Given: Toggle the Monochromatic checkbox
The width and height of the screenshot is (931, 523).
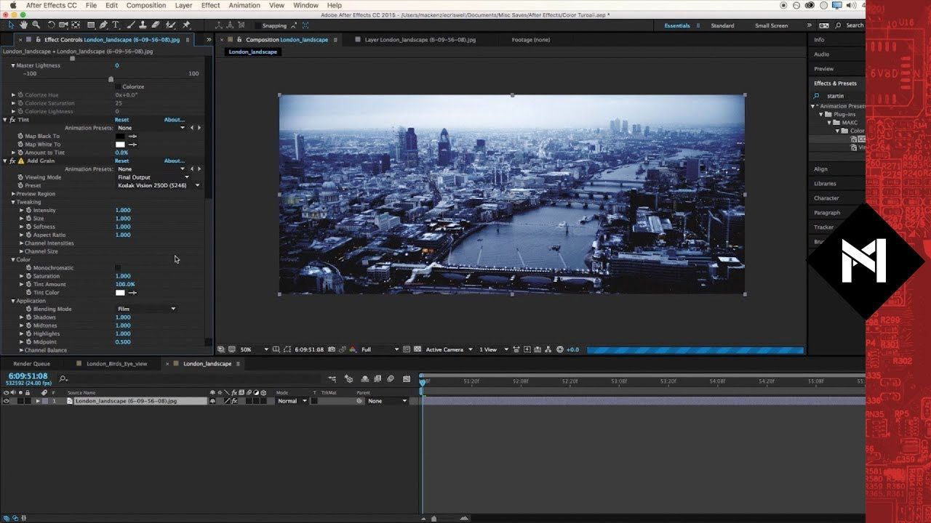Looking at the screenshot, I should tap(119, 268).
